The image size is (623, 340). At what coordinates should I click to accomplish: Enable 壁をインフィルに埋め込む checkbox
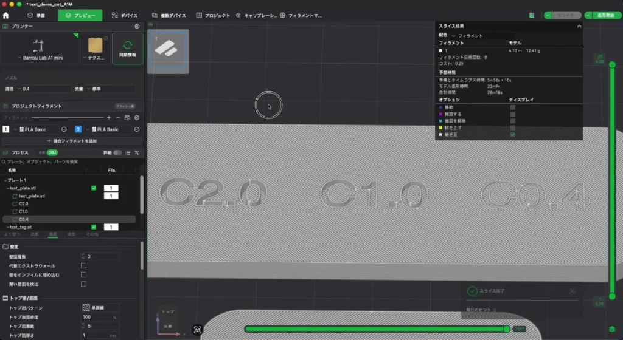83,274
